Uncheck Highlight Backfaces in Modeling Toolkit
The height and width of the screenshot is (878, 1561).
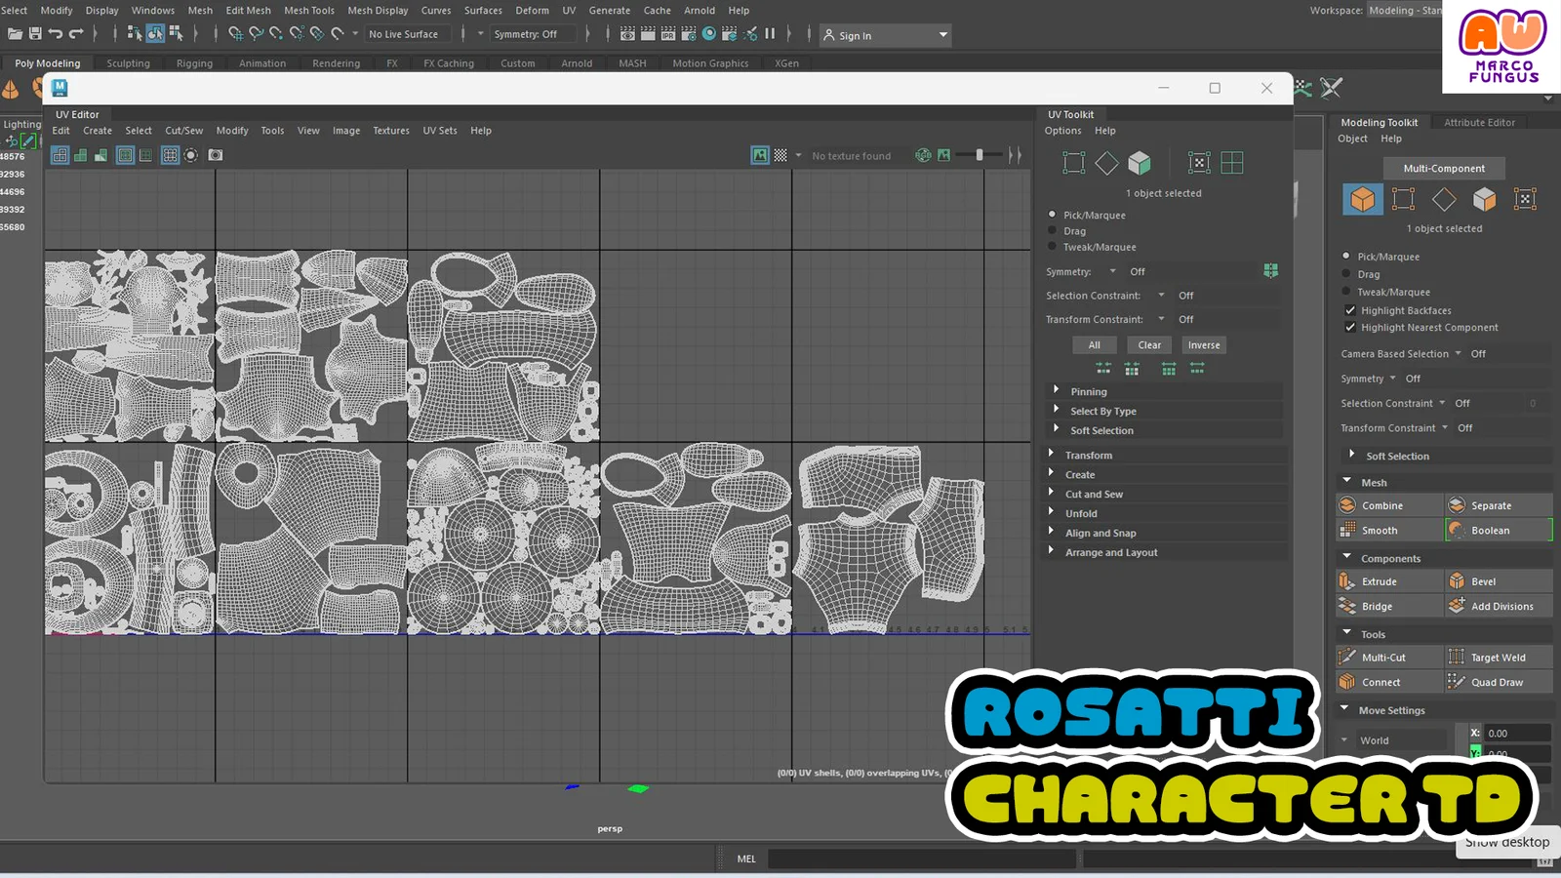tap(1350, 309)
